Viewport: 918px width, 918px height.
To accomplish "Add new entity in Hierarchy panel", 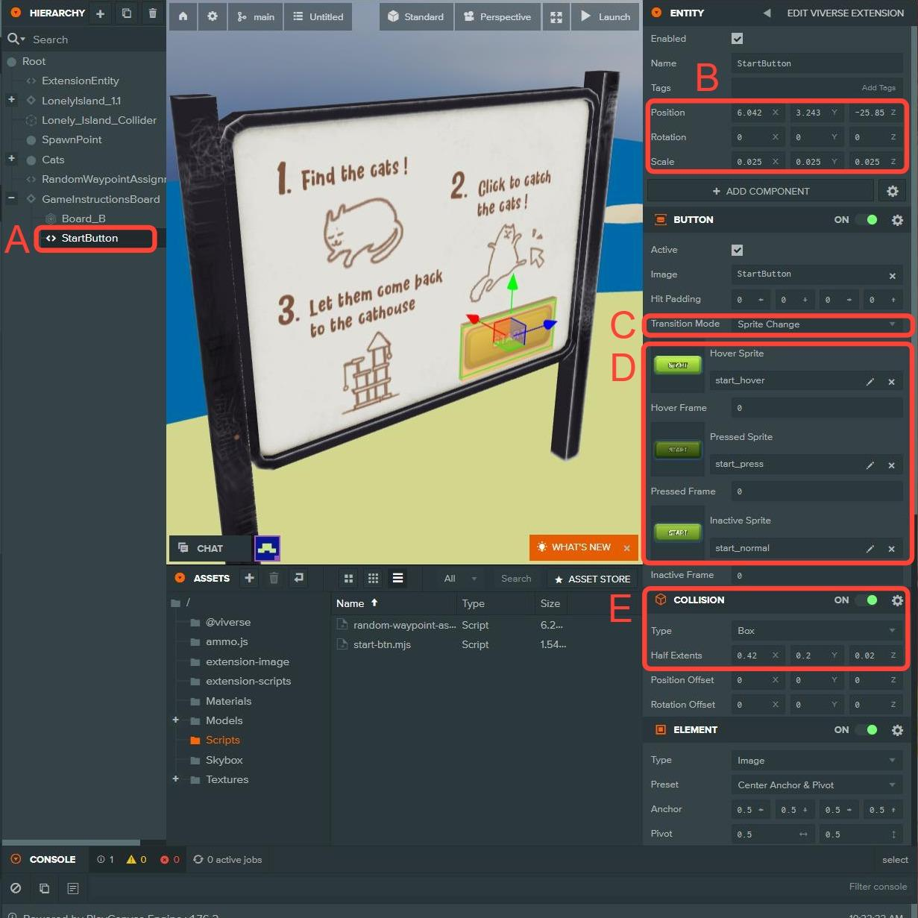I will click(101, 13).
